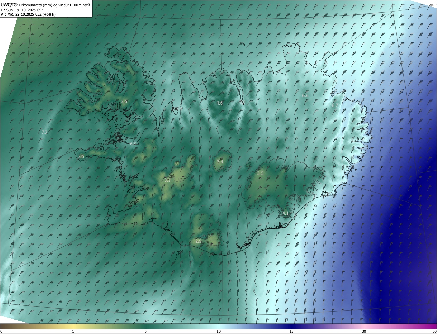Click the map value label 6.7
Screen dimensions: 437x334
(335, 106)
